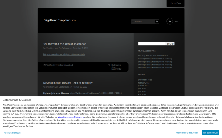The height and width of the screenshot is (138, 222).
Task: Click the bold 'Fighter jets over Donezk' text
Action: click(56, 93)
